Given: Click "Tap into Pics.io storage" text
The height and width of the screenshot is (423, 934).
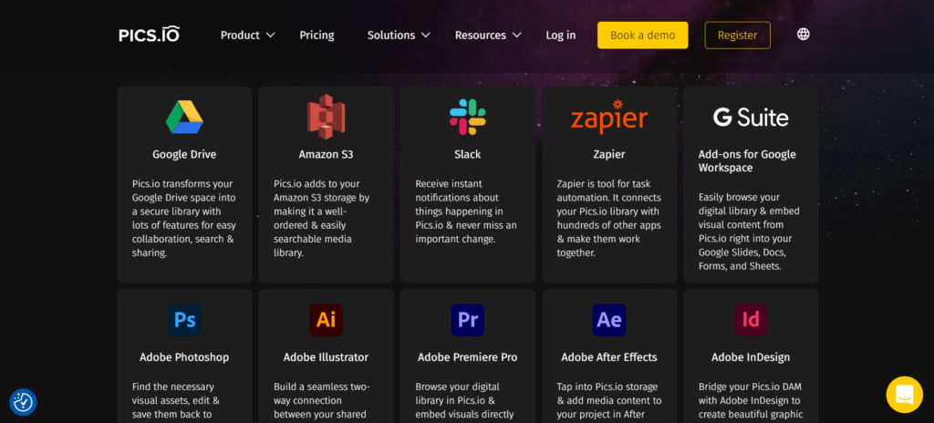Looking at the screenshot, I should click(x=608, y=400).
